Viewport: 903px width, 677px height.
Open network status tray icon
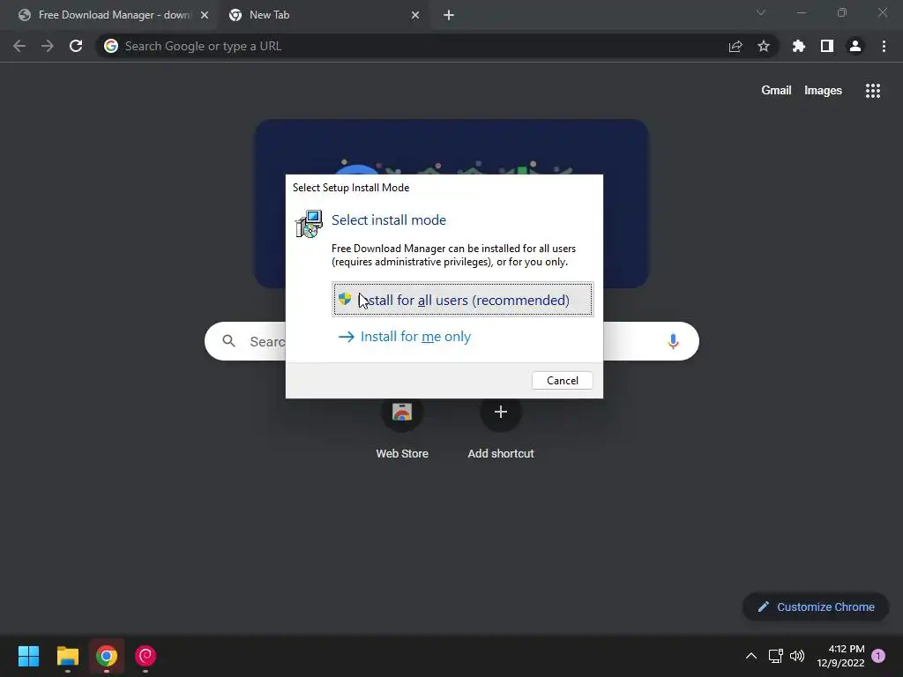pyautogui.click(x=775, y=656)
